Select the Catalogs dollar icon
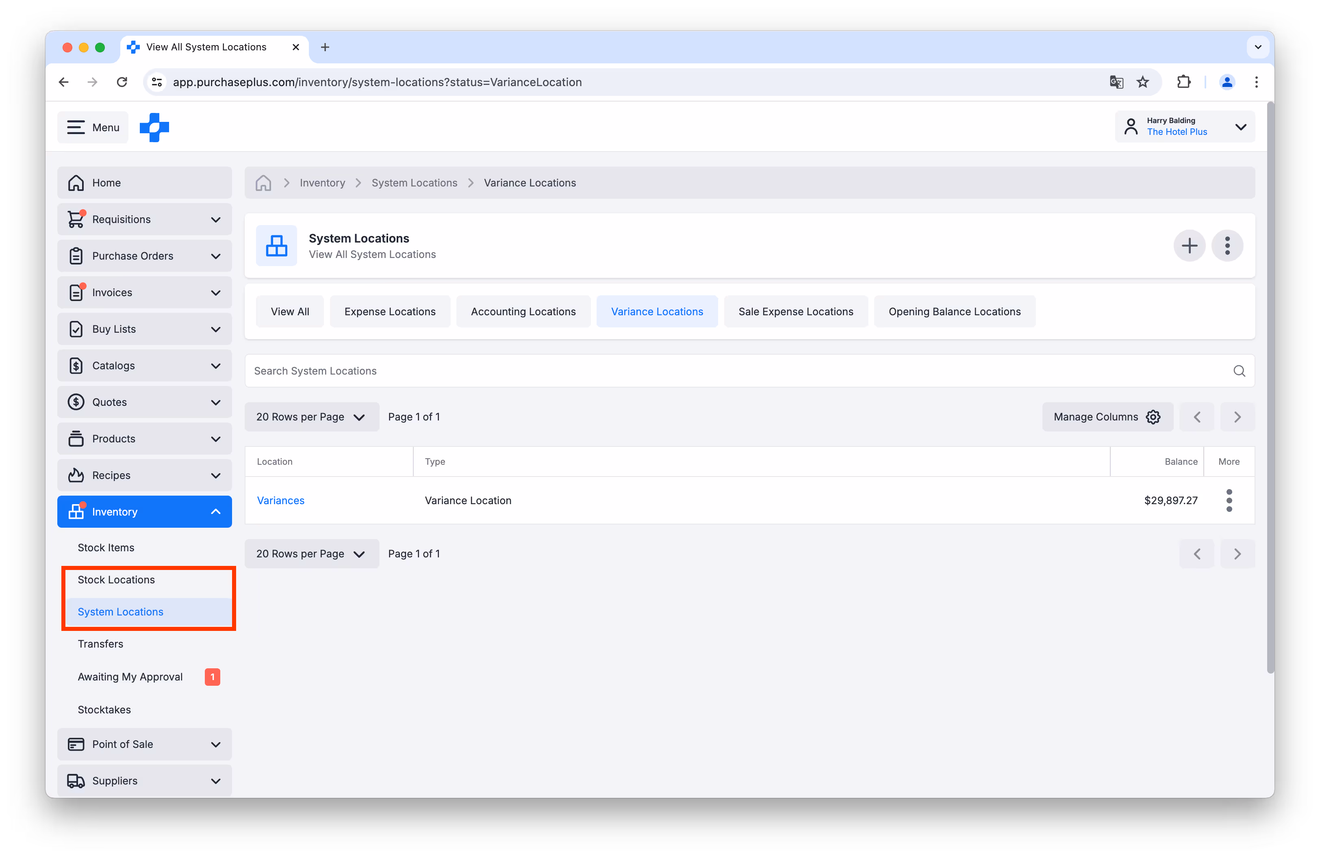 (76, 365)
